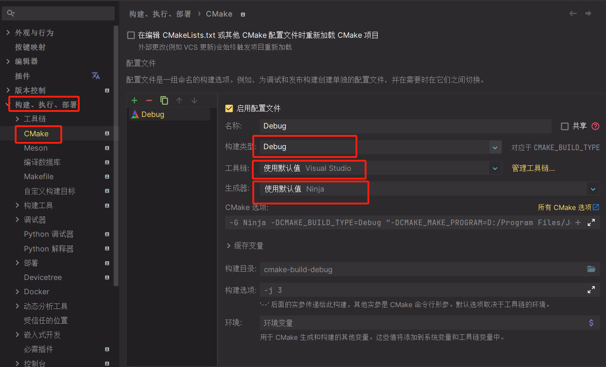Viewport: 606px width, 367px height.
Task: Open 自定义构建目标 settings page
Action: [x=50, y=191]
